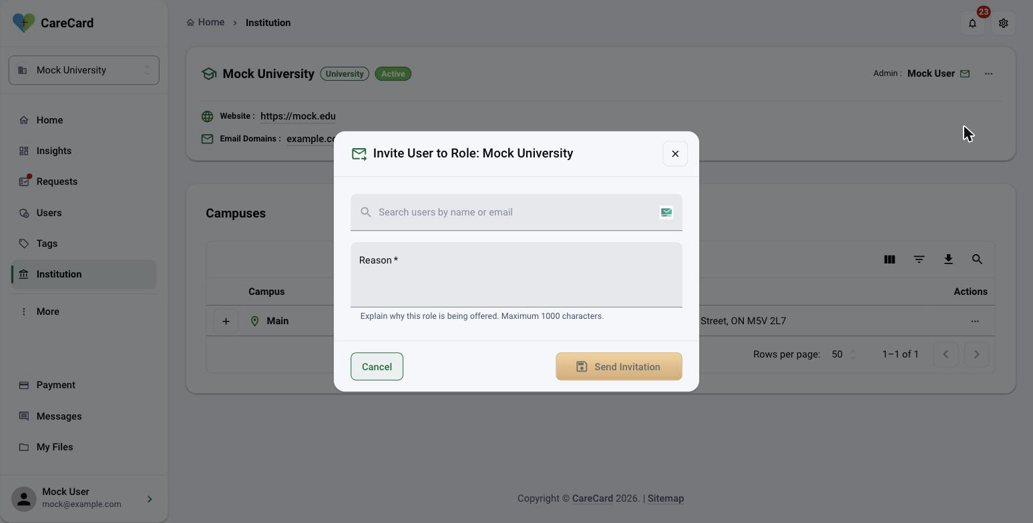Screen dimensions: 1033x523
Task: Open the https://mock.edu website link
Action: [298, 116]
